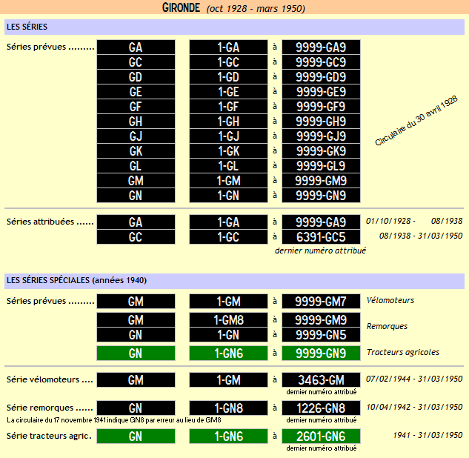The height and width of the screenshot is (458, 469).
Task: Select the Tracteurs agricoles label
Action: (x=403, y=353)
